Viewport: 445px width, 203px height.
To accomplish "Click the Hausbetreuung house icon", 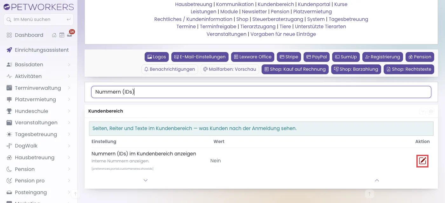I will (x=9, y=157).
